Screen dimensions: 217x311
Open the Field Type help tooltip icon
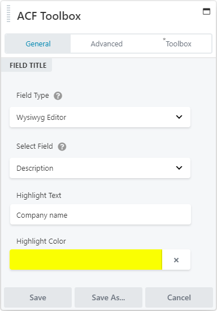point(58,96)
